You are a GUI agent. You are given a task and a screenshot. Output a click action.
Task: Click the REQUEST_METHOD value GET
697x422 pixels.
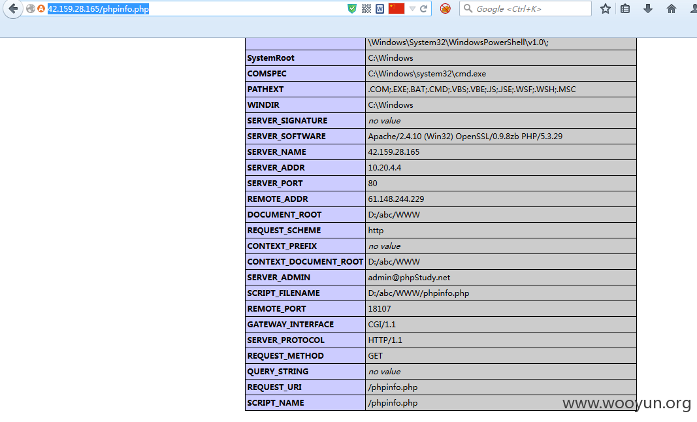coord(375,356)
